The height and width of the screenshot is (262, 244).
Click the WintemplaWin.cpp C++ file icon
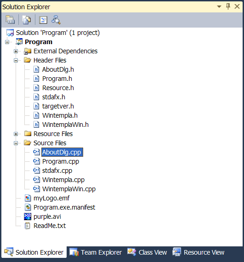36,189
